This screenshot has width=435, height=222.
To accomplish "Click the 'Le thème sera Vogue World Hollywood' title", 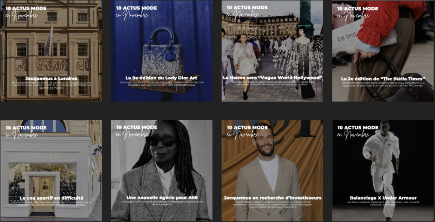I will (272, 78).
